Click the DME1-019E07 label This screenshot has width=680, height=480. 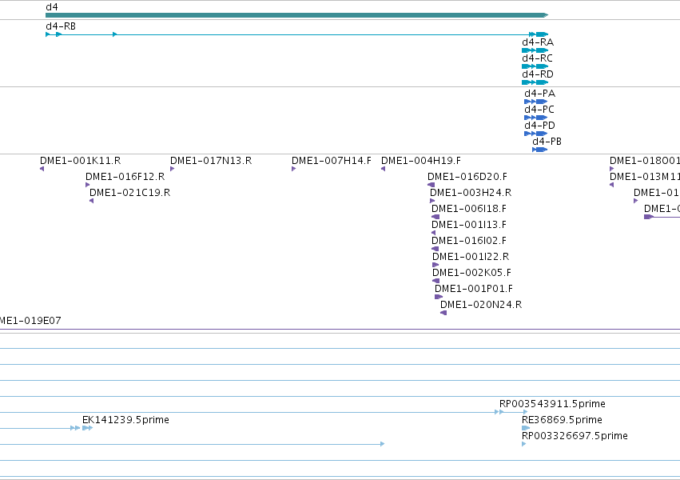(30, 321)
